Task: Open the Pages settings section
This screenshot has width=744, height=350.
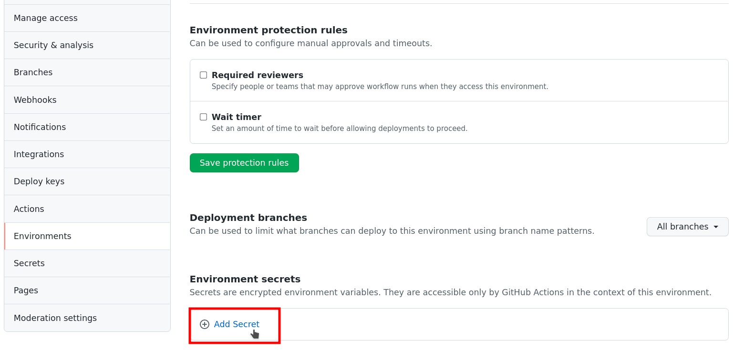Action: tap(26, 290)
